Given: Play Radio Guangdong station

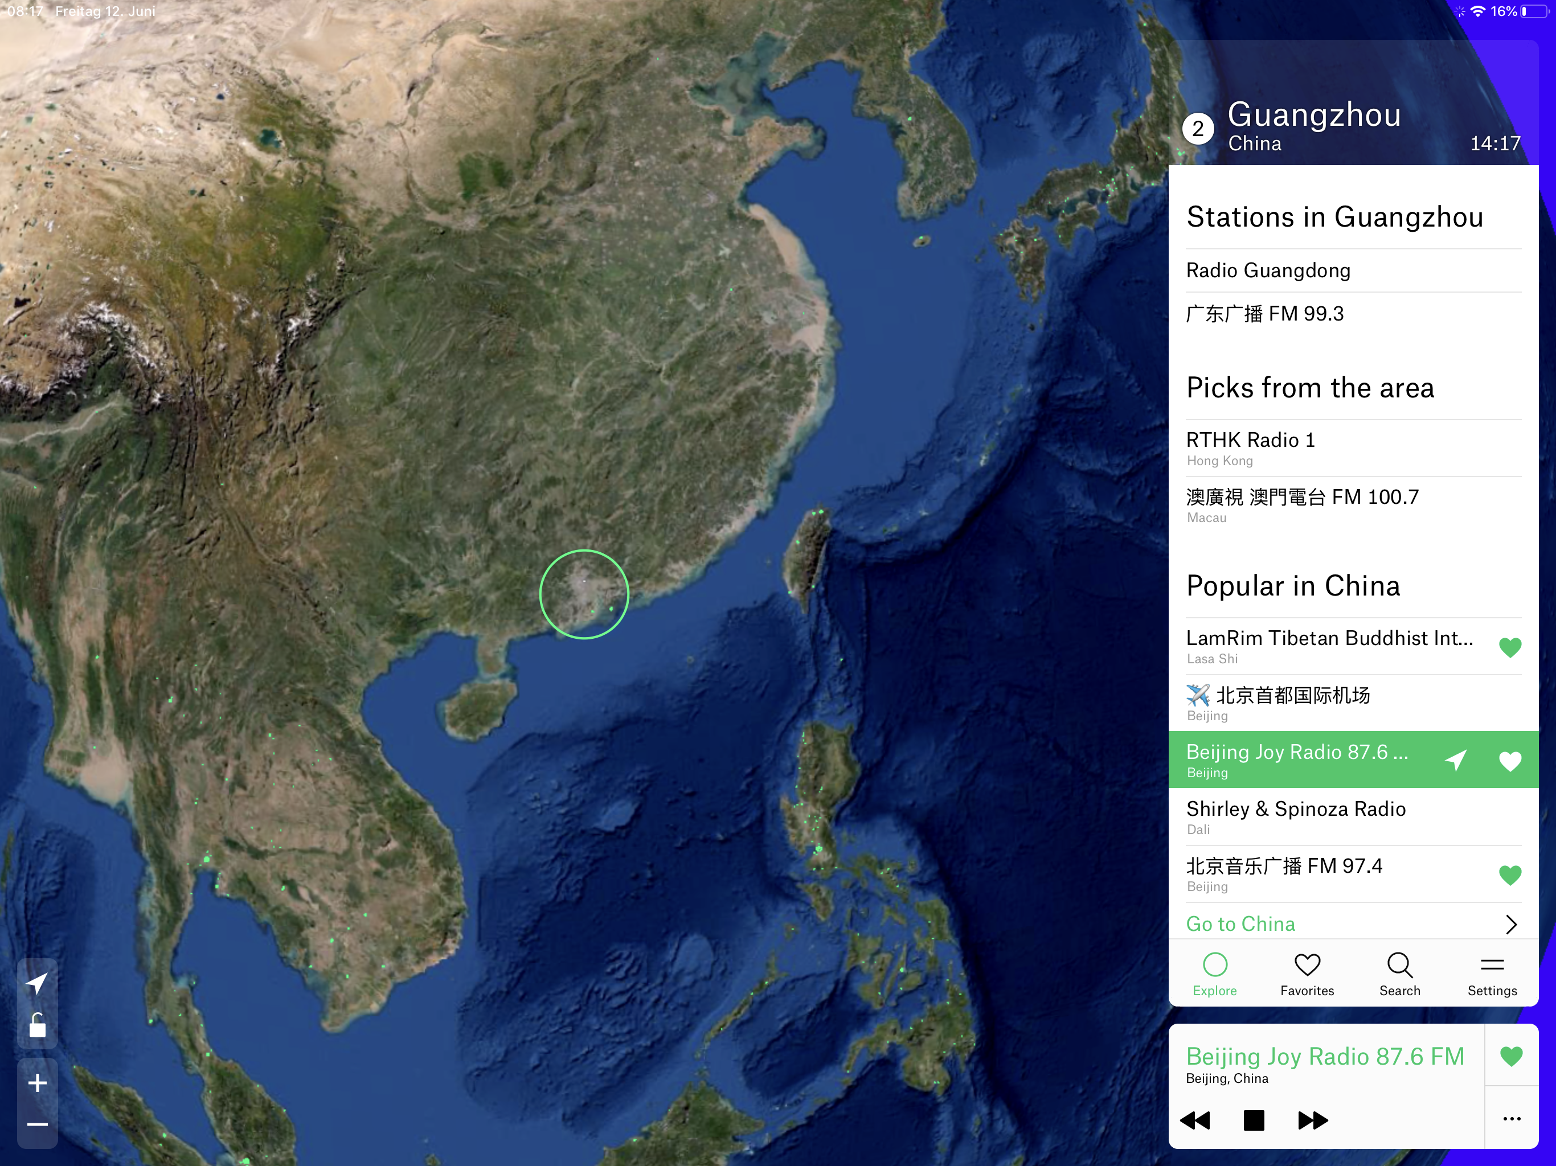Looking at the screenshot, I should tap(1268, 271).
